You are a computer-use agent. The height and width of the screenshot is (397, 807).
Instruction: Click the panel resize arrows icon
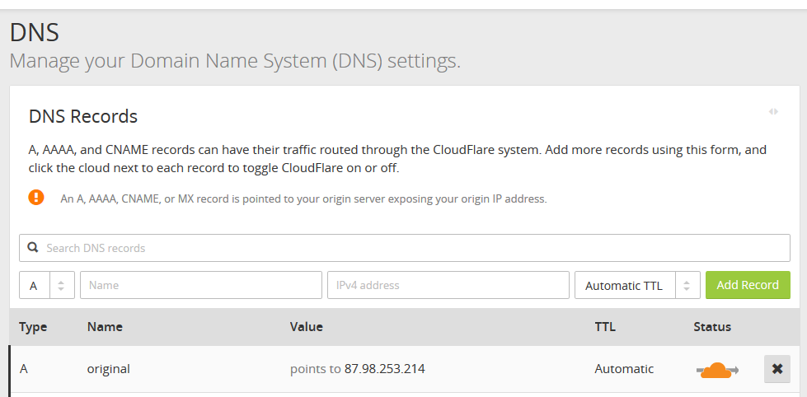[773, 111]
